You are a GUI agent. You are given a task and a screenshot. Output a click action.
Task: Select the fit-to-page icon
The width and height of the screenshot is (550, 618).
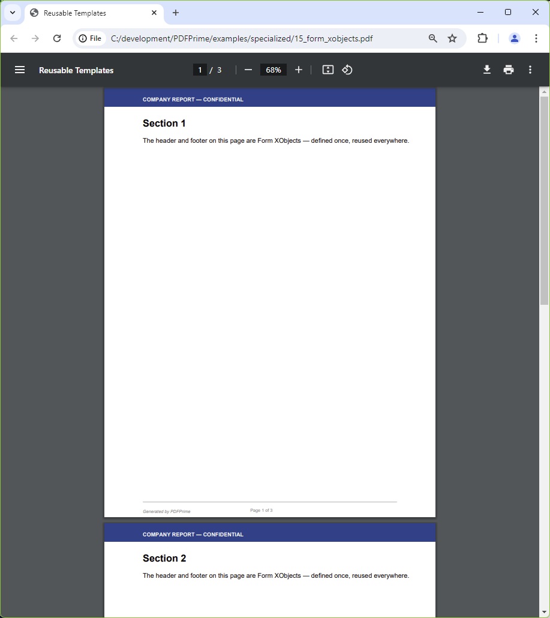coord(327,70)
